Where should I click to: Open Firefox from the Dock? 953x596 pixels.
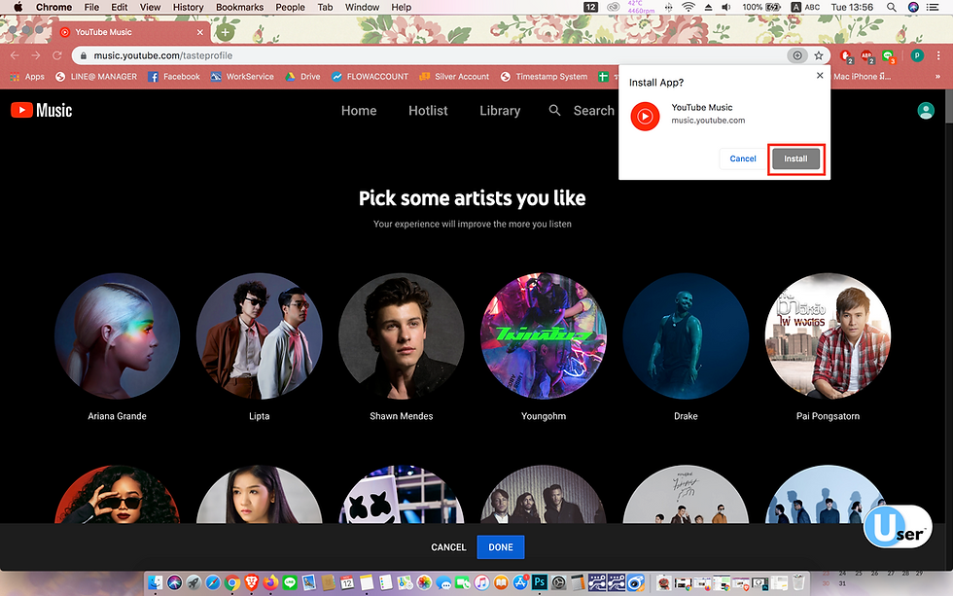pyautogui.click(x=270, y=582)
